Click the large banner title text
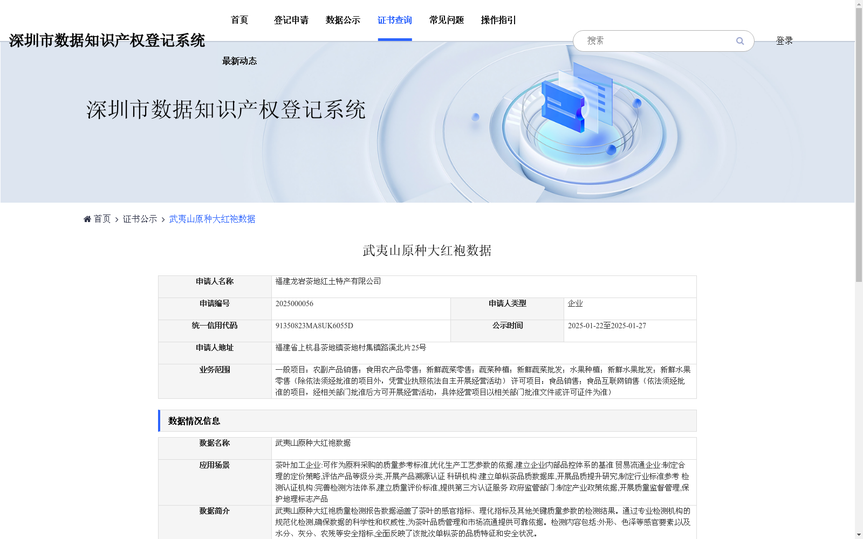Viewport: 863px width, 539px height. coord(226,110)
